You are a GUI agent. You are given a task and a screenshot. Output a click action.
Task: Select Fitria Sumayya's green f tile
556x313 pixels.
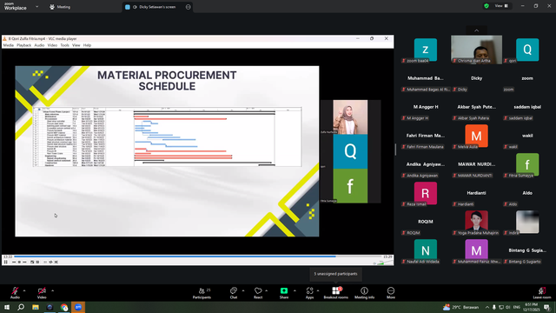click(x=527, y=164)
